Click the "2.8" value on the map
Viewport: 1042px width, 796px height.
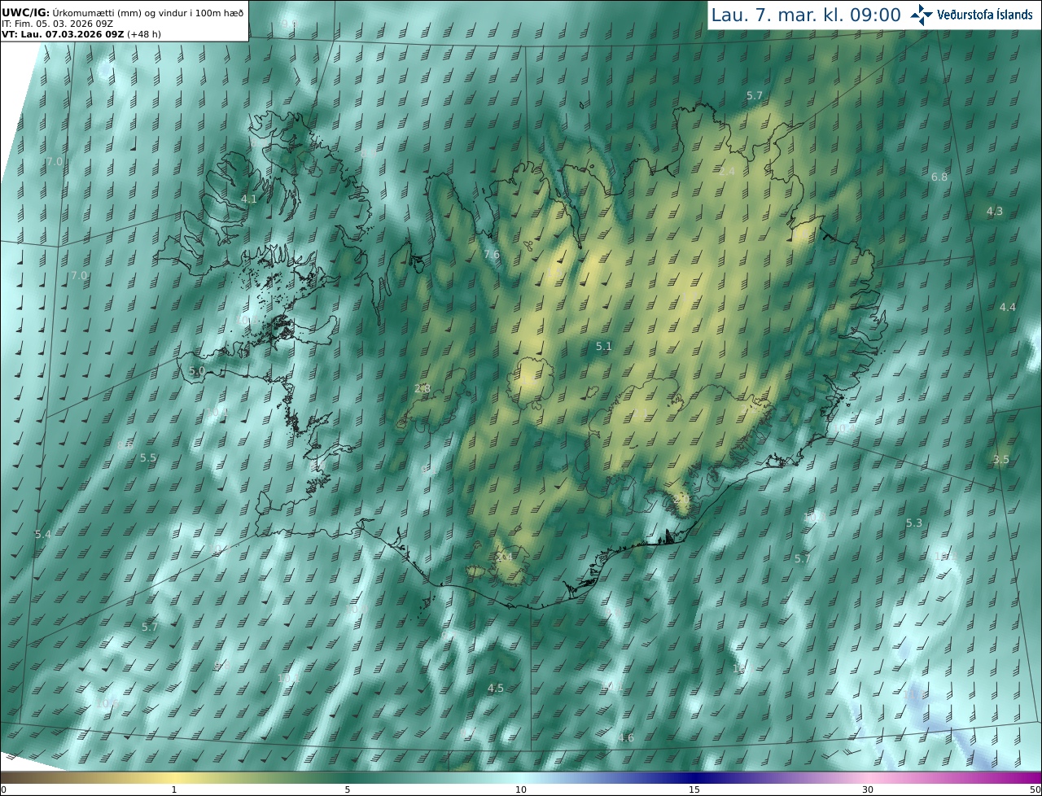tap(422, 389)
